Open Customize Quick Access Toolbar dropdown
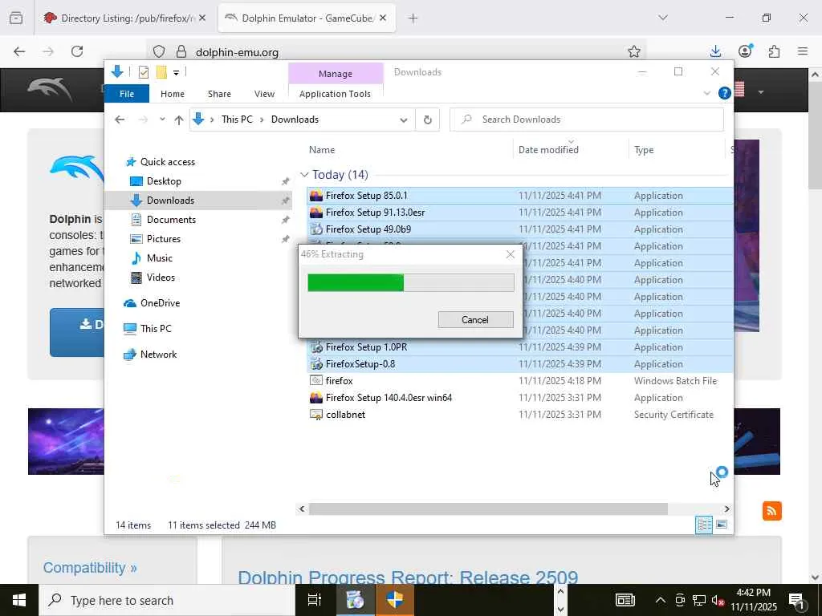The width and height of the screenshot is (822, 616). coord(176,73)
